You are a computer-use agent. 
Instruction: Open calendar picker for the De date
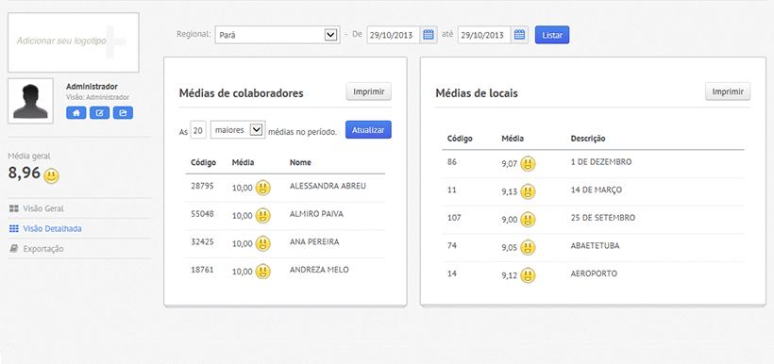click(x=429, y=35)
